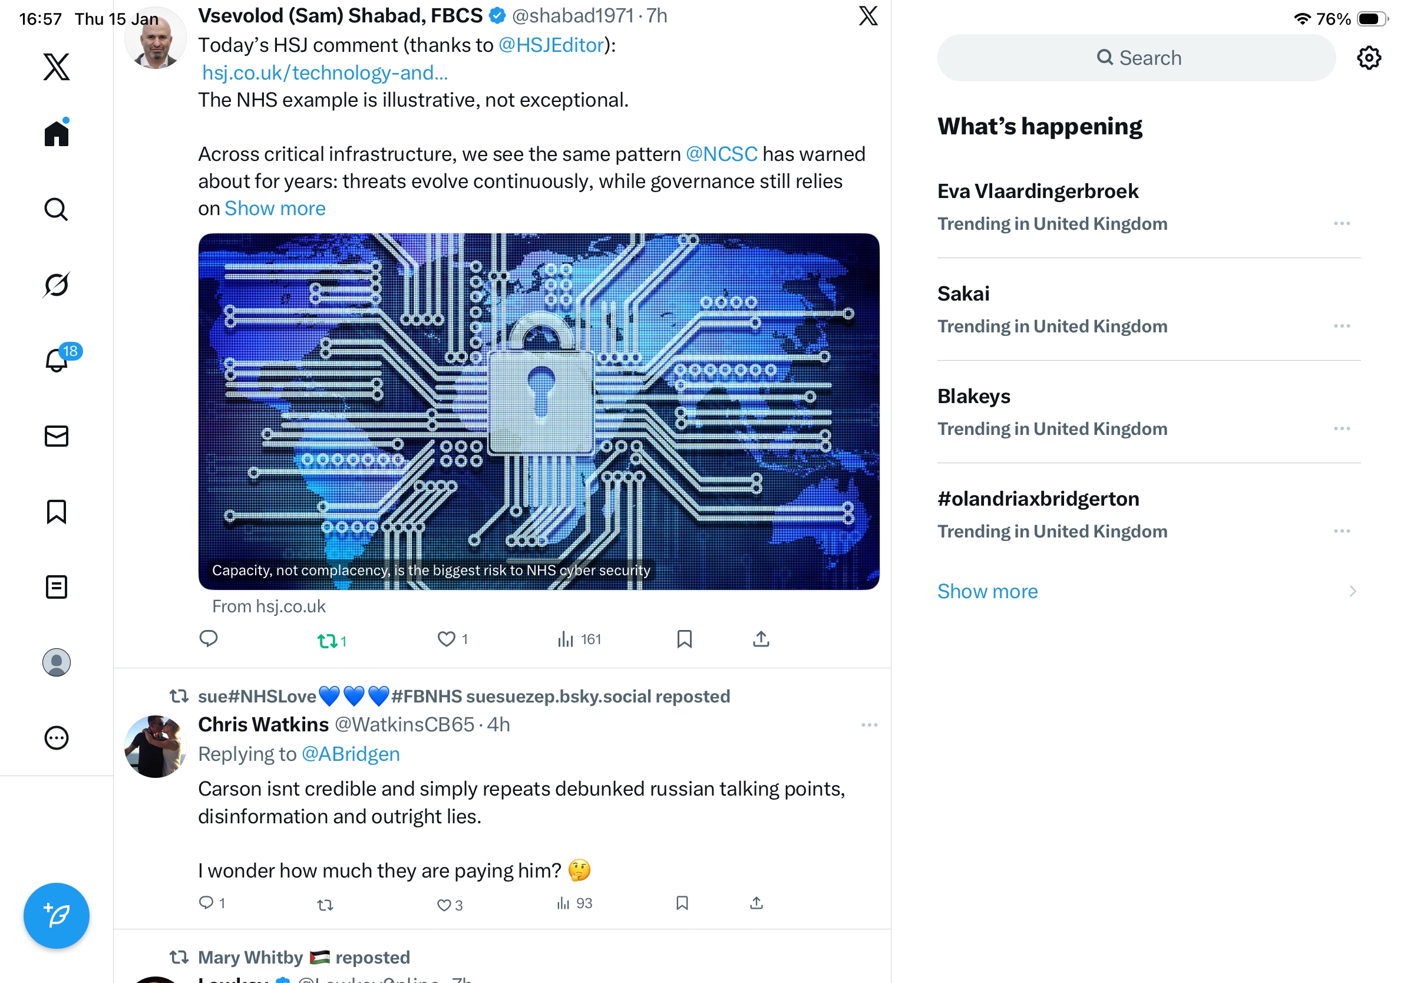
Task: Open Bookmarks in the left sidebar
Action: coord(57,512)
